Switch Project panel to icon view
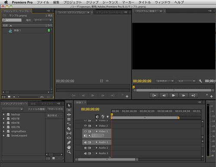 tap(9, 97)
